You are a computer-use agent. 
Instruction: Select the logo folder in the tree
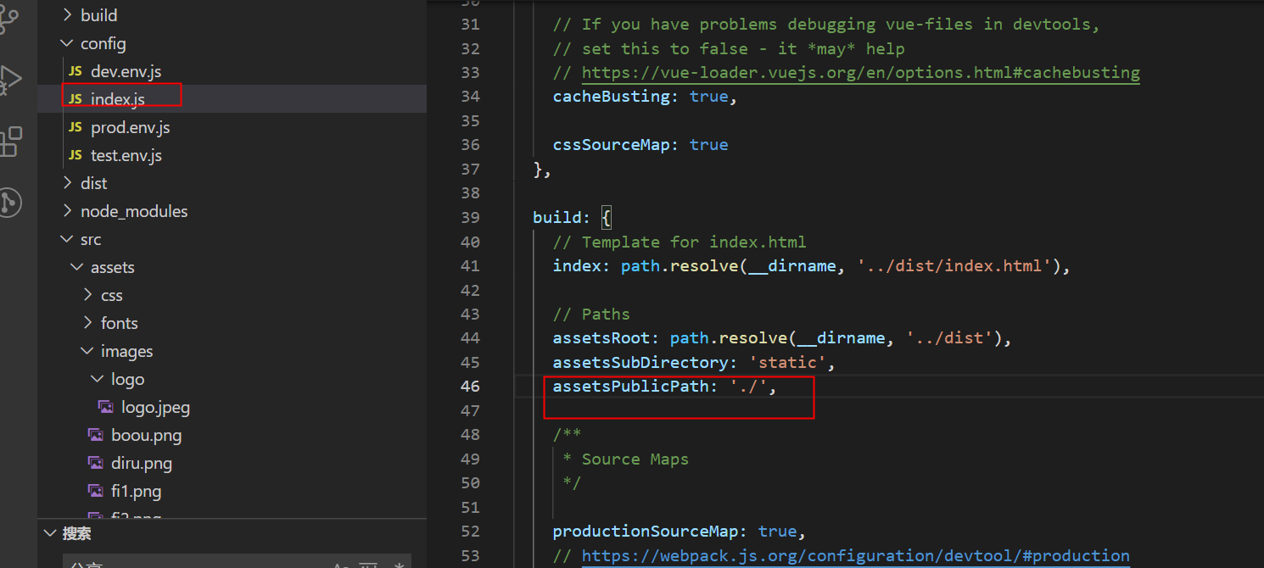click(x=128, y=379)
